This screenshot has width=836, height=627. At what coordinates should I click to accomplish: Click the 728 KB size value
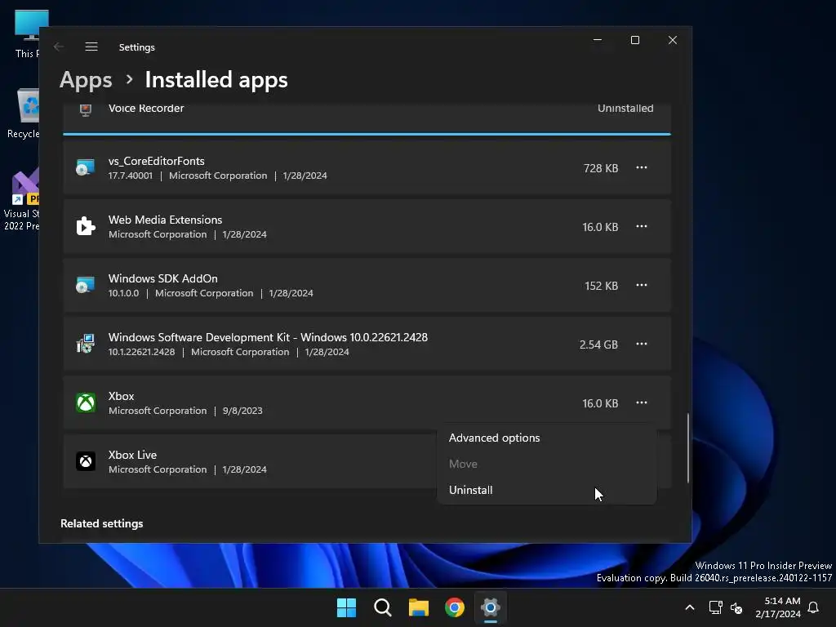601,168
